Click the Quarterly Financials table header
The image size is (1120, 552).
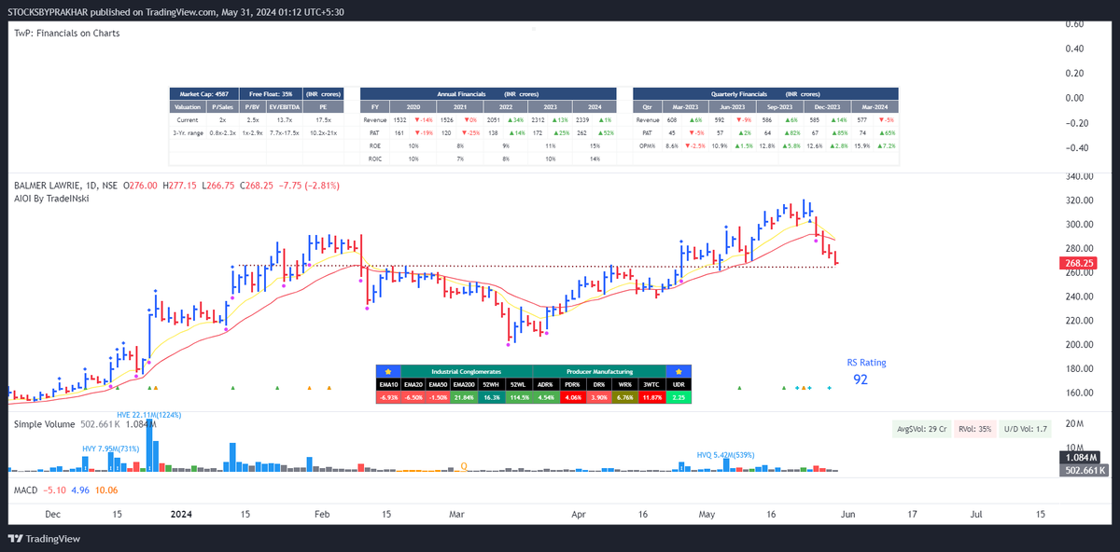(765, 94)
